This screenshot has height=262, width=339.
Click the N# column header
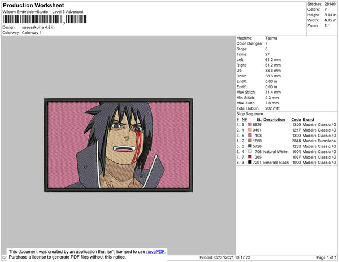click(x=244, y=120)
